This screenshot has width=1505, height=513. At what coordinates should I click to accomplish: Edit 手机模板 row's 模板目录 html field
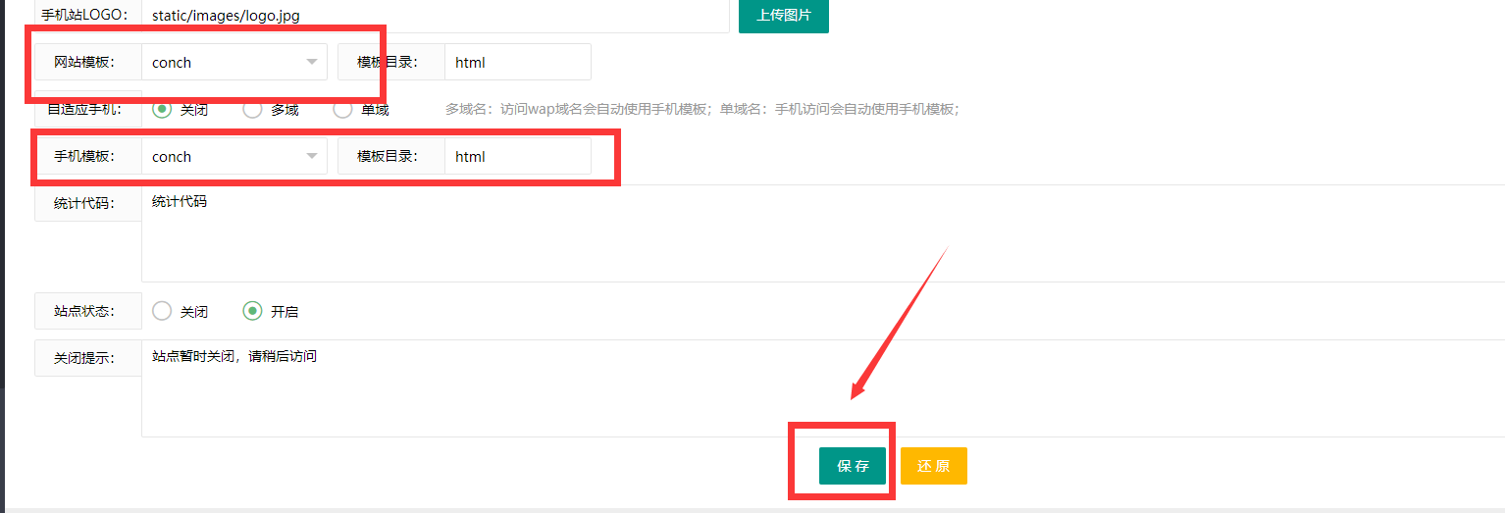click(x=518, y=156)
